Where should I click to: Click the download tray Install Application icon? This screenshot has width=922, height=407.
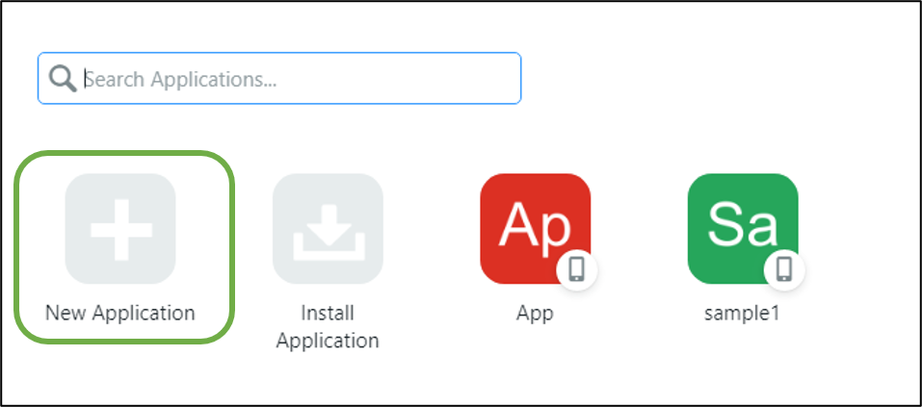pos(329,233)
